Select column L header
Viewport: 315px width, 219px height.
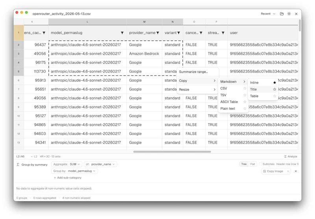point(87,22)
